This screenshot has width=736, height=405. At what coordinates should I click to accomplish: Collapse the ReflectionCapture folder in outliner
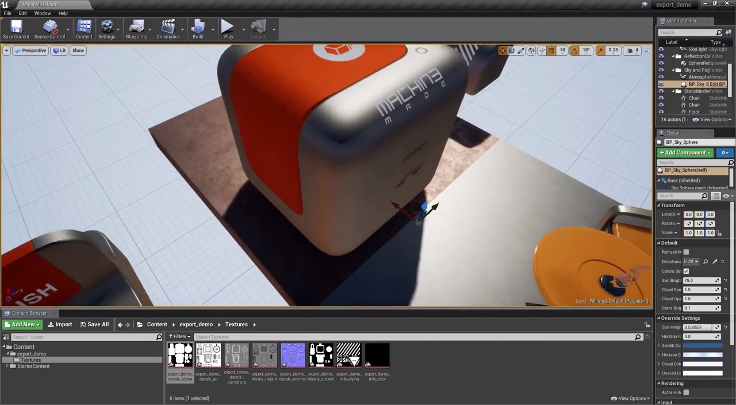(x=673, y=56)
